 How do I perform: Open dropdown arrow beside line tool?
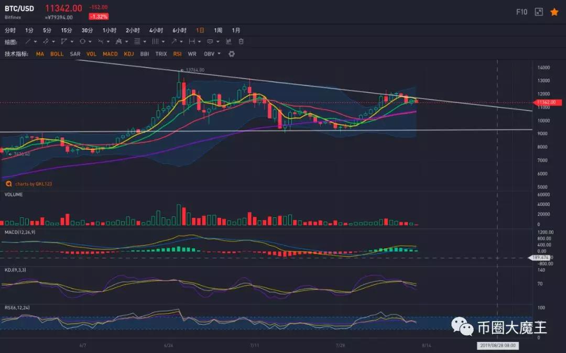pos(36,42)
